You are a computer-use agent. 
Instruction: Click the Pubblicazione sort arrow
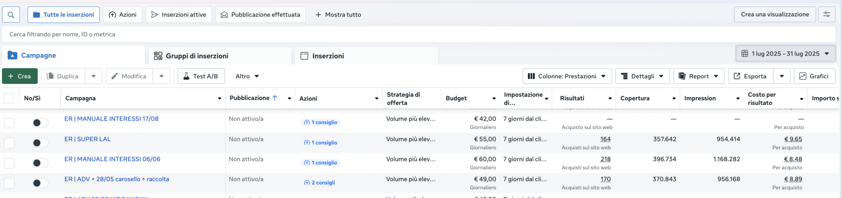(x=275, y=98)
